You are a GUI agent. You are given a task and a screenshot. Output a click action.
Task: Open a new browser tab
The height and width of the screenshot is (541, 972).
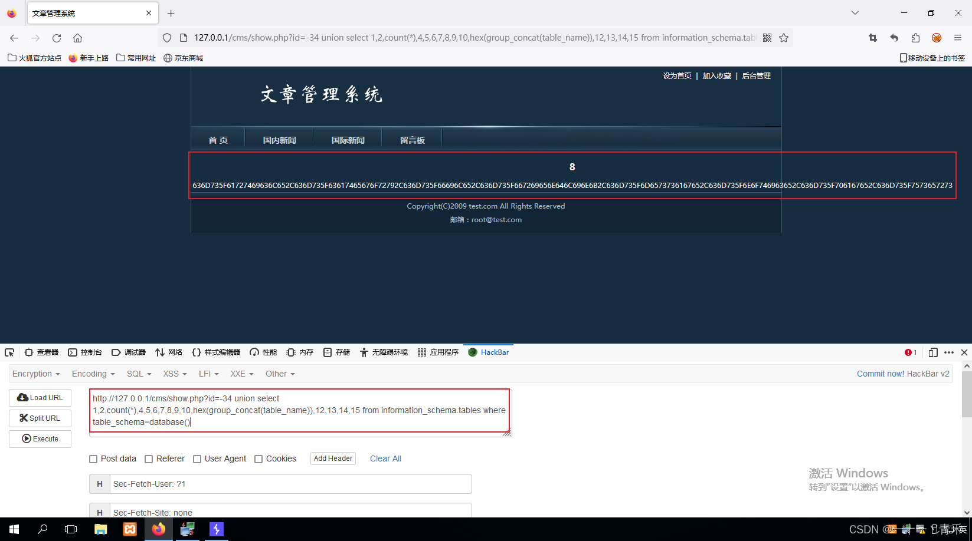171,13
